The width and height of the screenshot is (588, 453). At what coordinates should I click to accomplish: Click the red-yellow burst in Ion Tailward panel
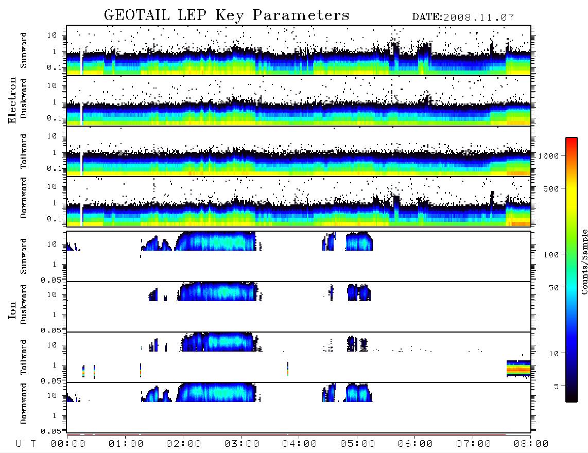point(518,369)
